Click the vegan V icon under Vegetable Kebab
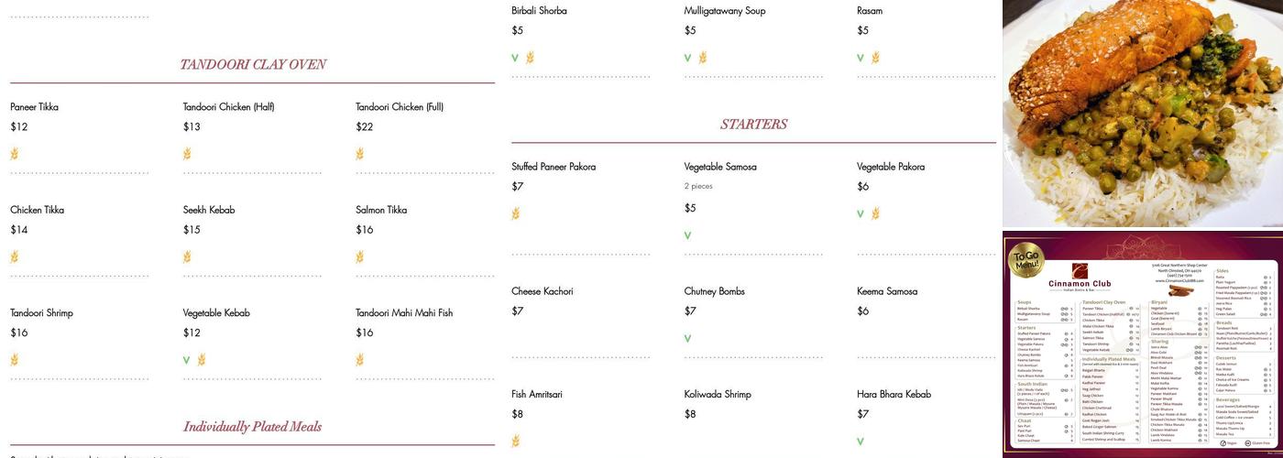Viewport: 1283px width, 458px height. click(186, 360)
